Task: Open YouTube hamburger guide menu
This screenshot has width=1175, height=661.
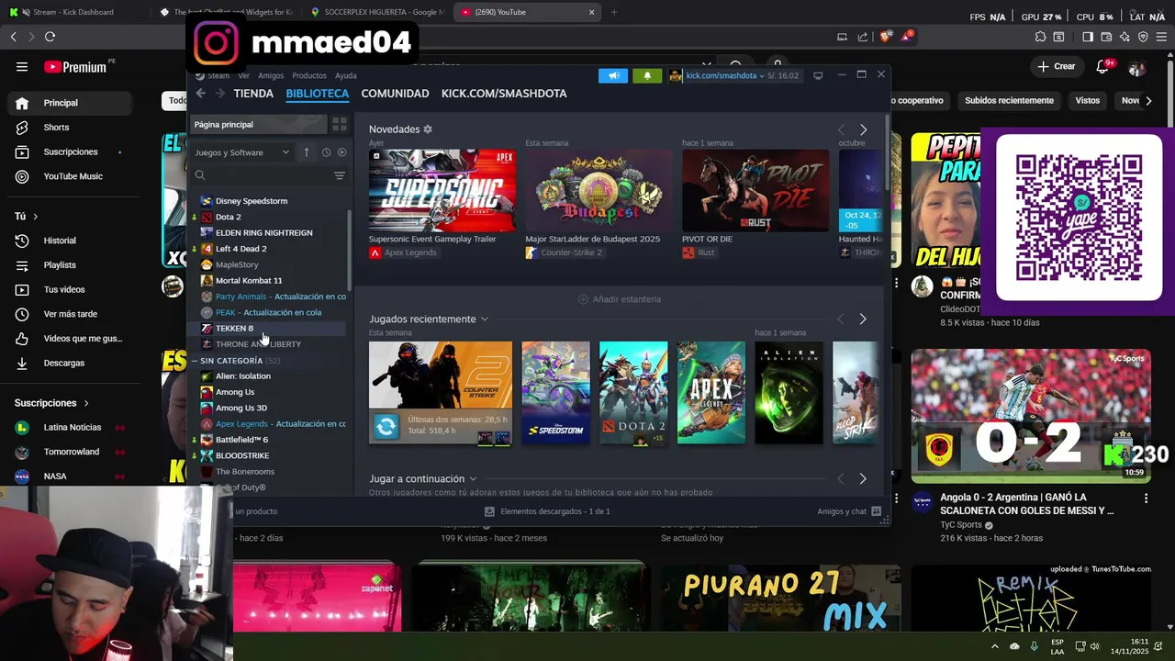Action: pos(22,66)
